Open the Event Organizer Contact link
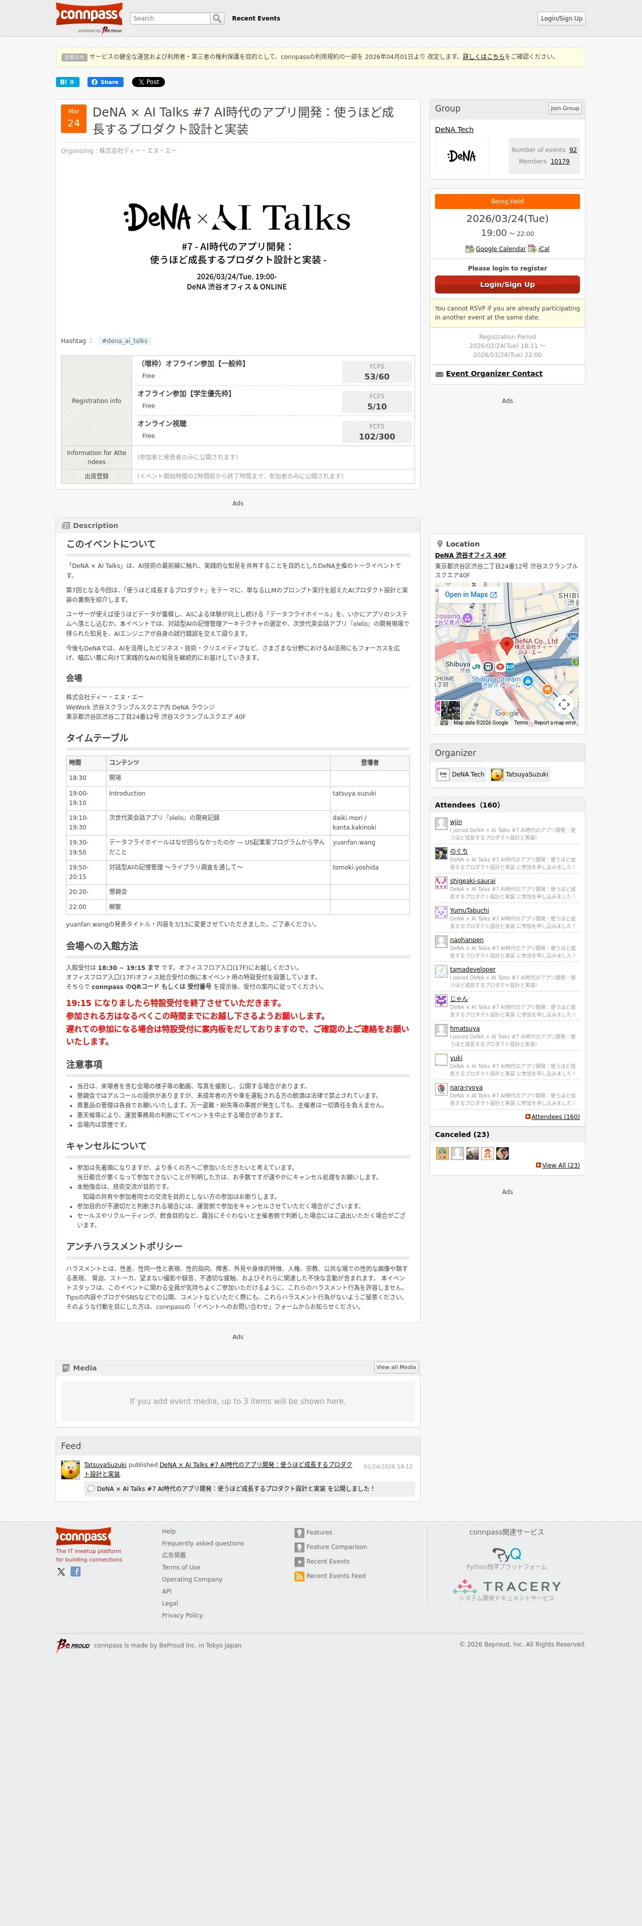This screenshot has height=1926, width=642. [x=494, y=374]
